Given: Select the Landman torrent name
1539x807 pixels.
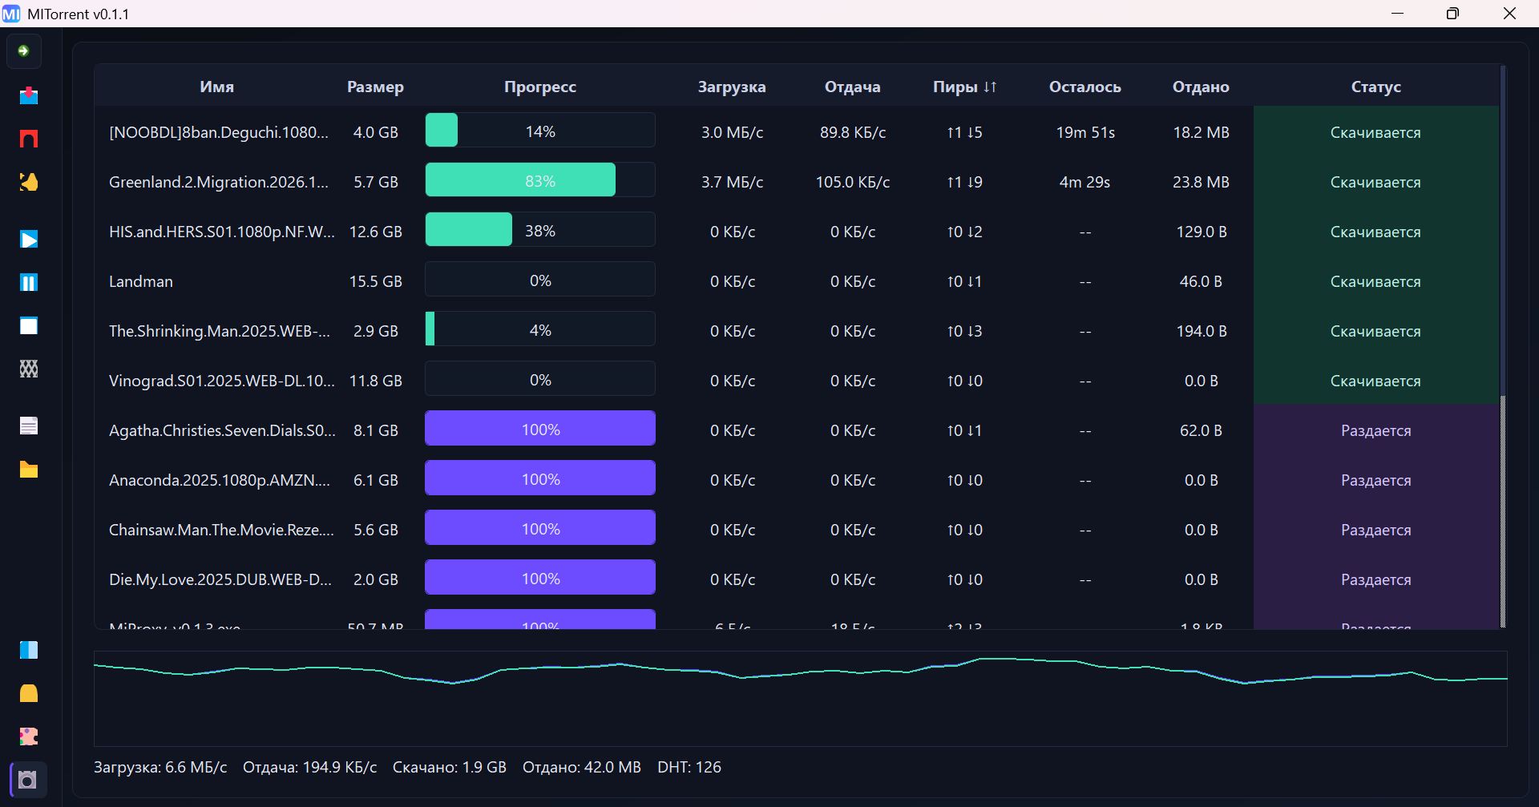Looking at the screenshot, I should (x=141, y=281).
